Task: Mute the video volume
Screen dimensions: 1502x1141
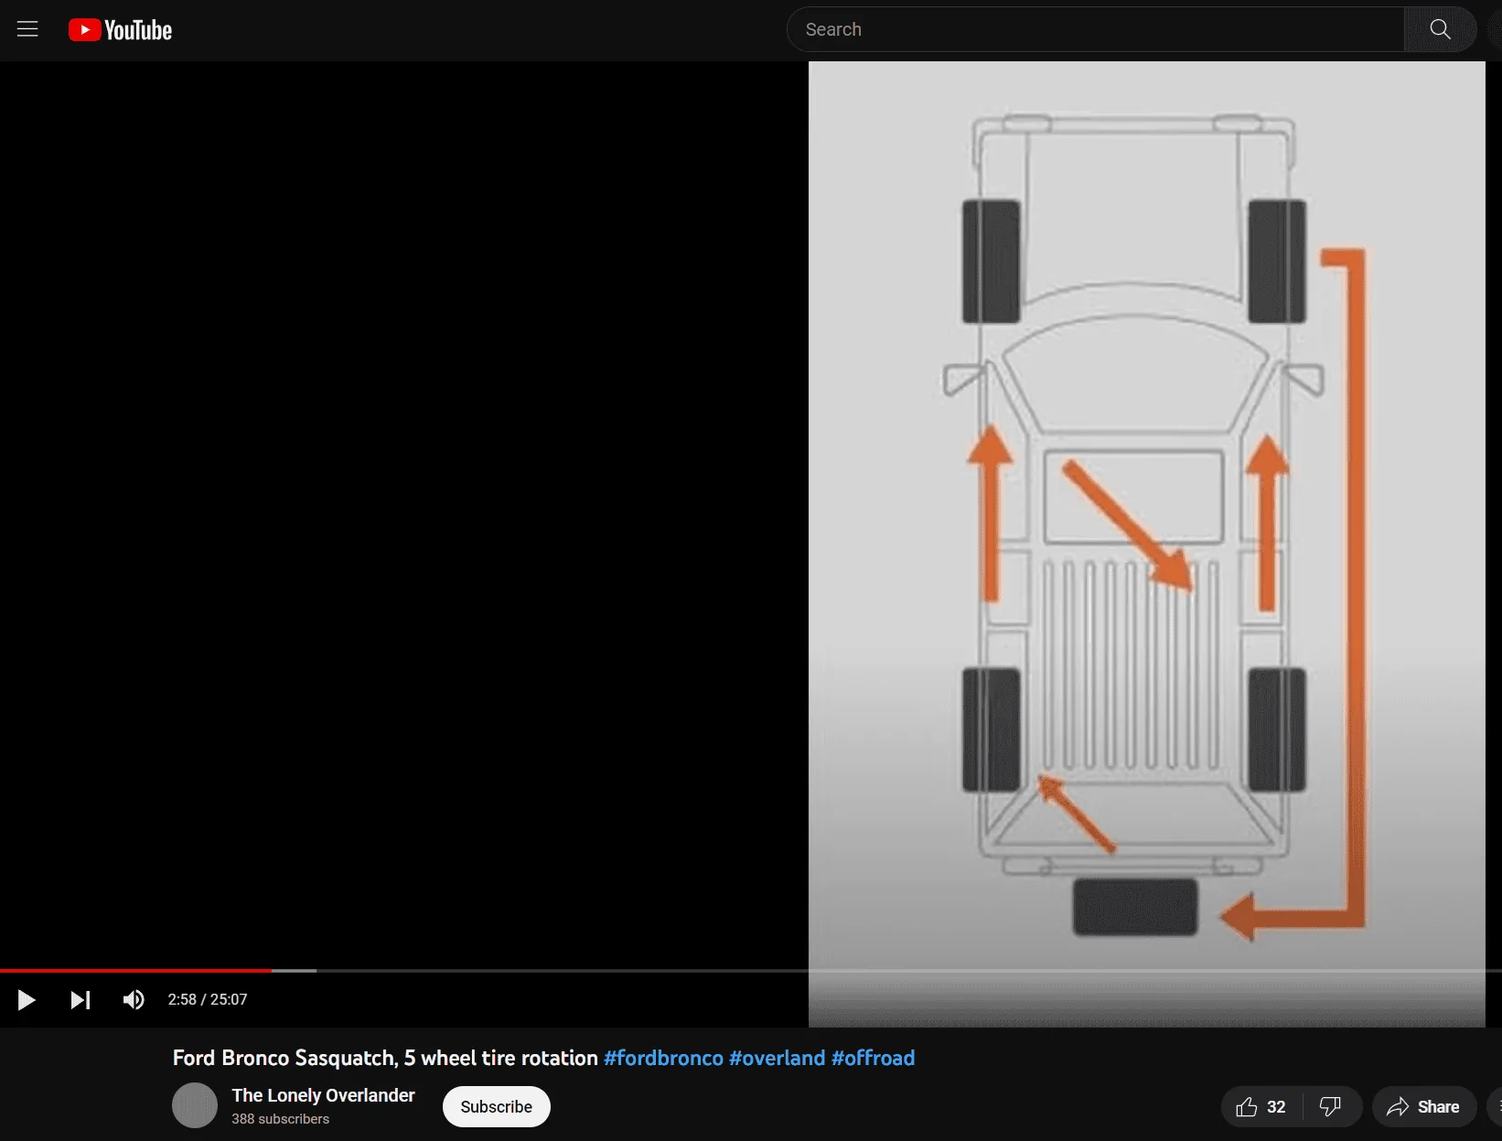Action: pyautogui.click(x=134, y=1000)
